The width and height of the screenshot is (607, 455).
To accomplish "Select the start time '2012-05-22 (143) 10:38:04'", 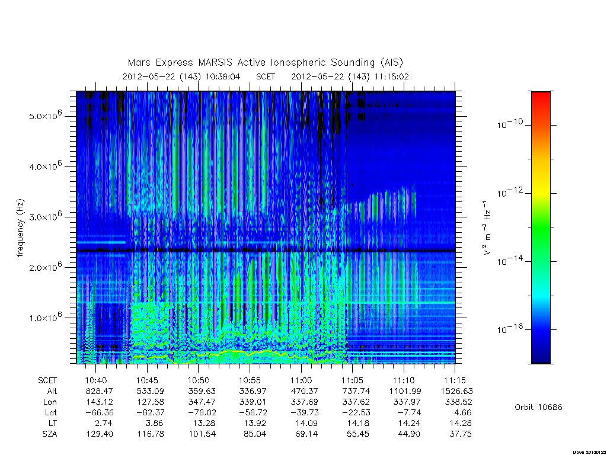I will 181,76.
